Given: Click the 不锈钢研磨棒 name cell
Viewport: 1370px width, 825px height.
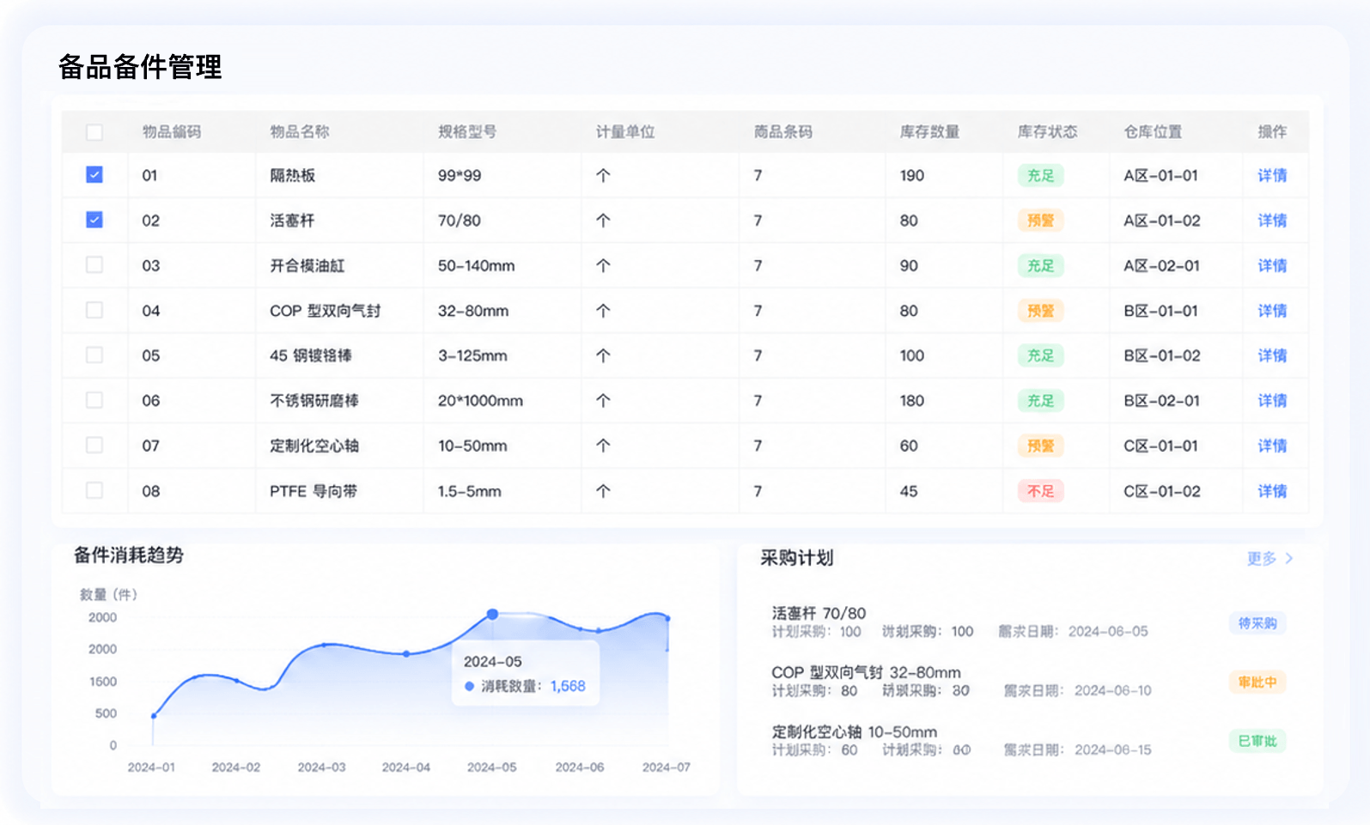Looking at the screenshot, I should (x=314, y=401).
